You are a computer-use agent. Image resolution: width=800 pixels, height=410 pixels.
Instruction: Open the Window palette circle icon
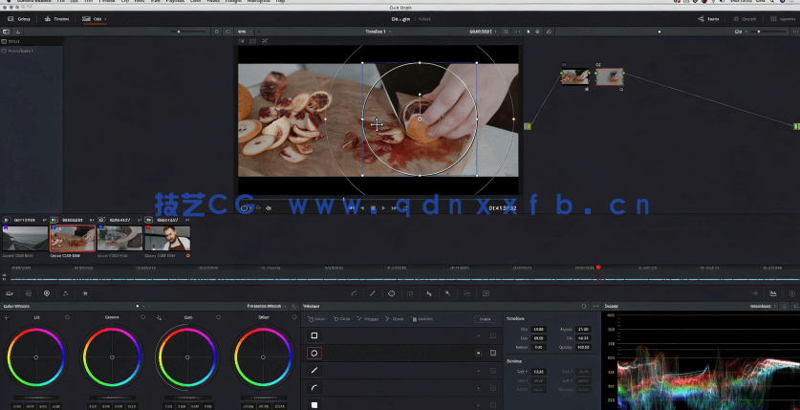click(391, 293)
